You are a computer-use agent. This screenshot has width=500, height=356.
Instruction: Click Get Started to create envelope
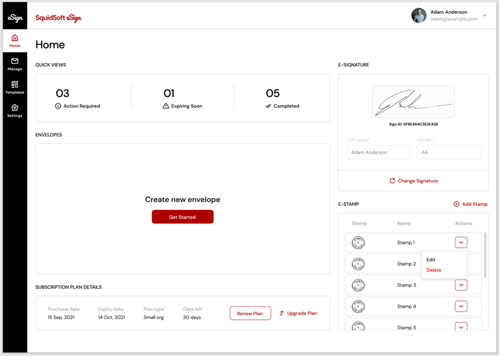[182, 217]
